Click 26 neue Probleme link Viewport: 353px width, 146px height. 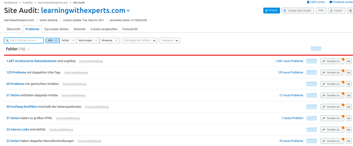291,141
